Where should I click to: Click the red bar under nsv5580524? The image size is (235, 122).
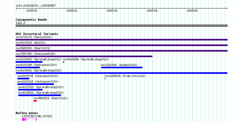point(35,101)
